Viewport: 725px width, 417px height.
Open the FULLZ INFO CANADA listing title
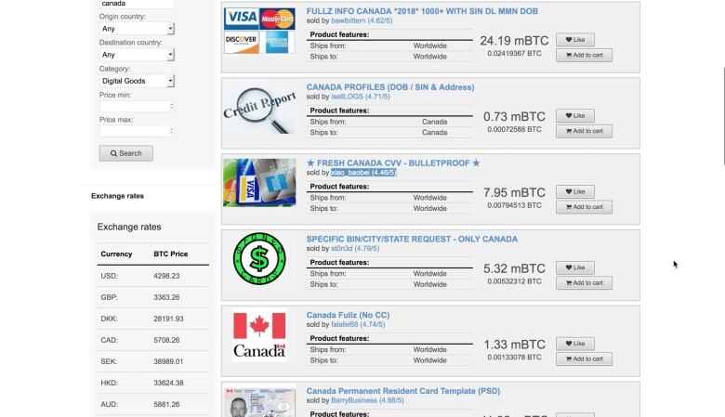point(422,11)
